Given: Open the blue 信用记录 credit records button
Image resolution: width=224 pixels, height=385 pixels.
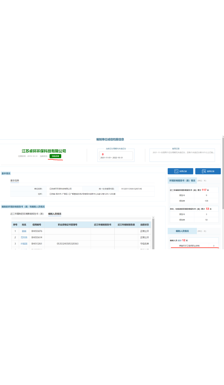Looking at the screenshot, I should pos(208,171).
